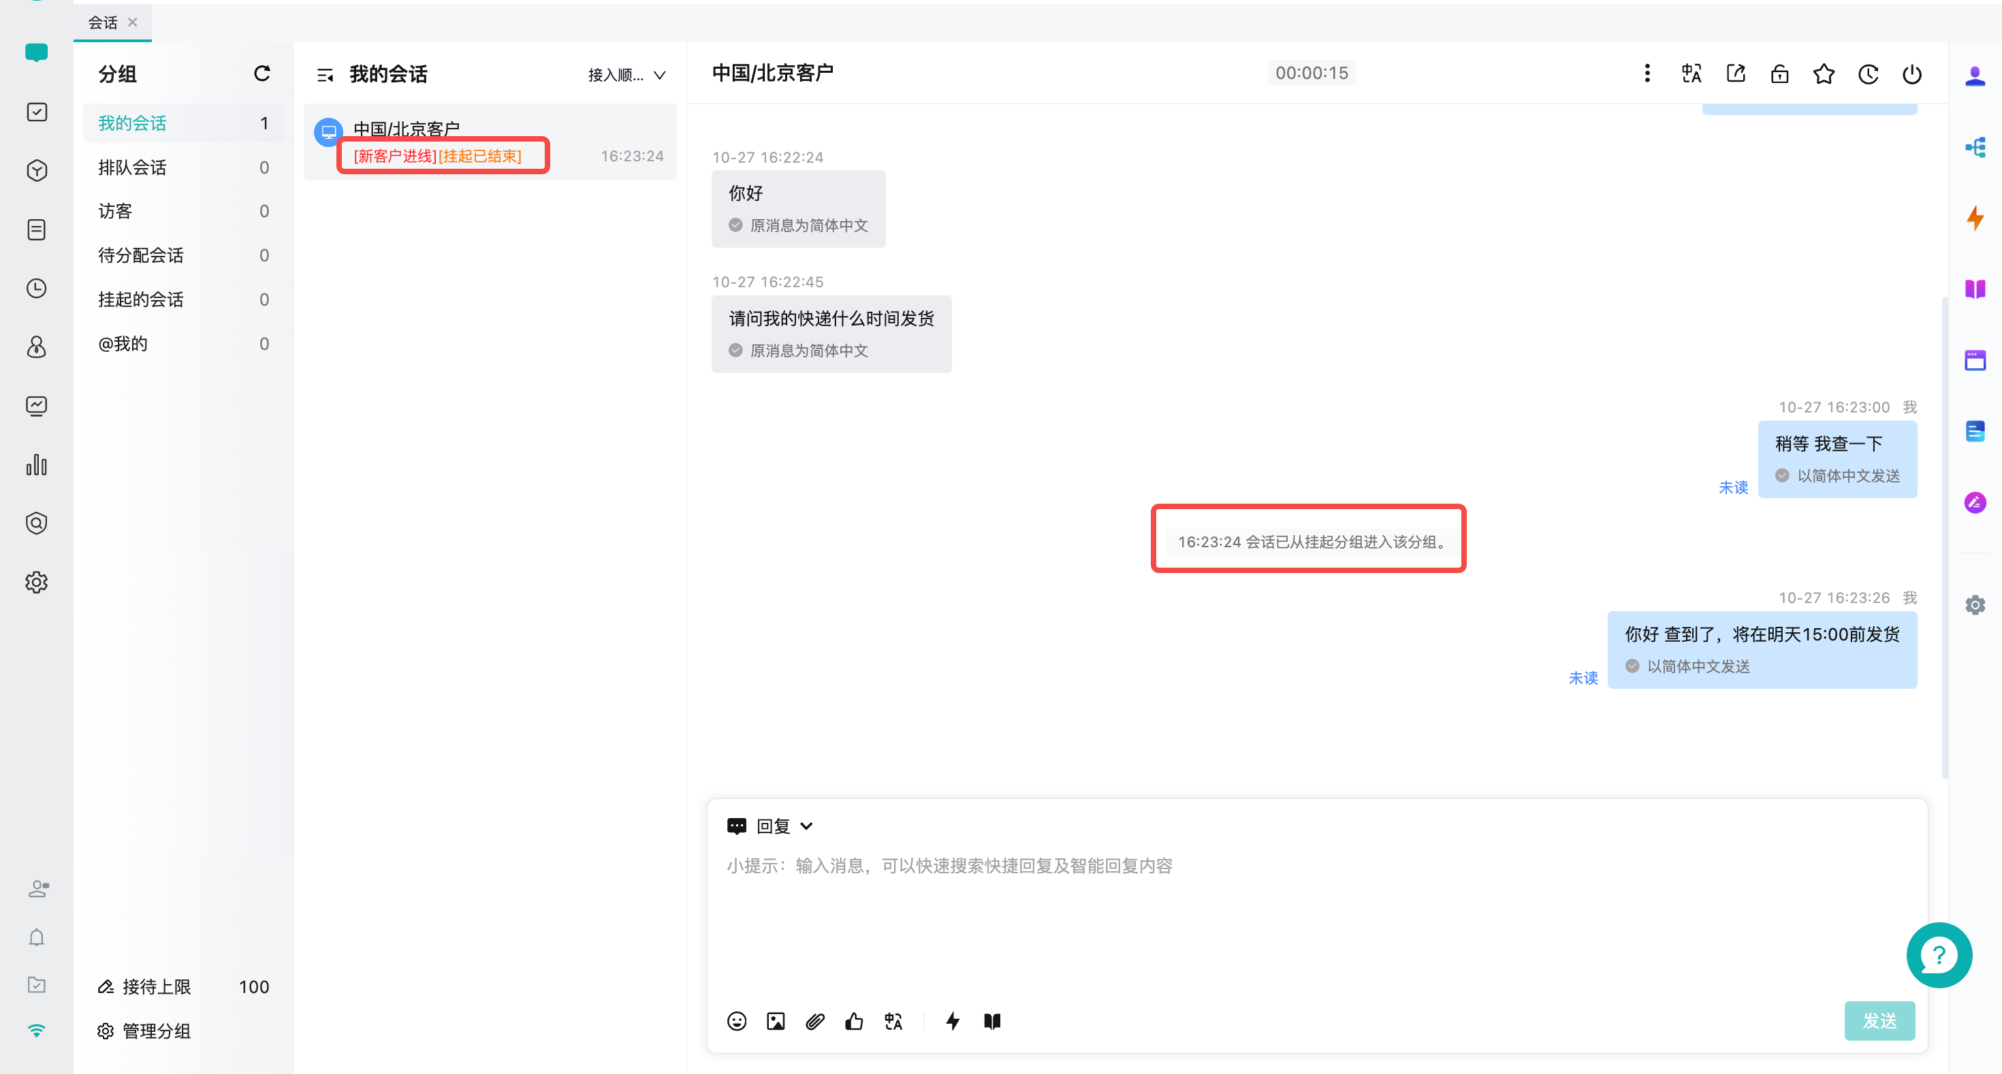The height and width of the screenshot is (1074, 2002).
Task: Attach a file using the paperclip icon
Action: [x=814, y=1021]
